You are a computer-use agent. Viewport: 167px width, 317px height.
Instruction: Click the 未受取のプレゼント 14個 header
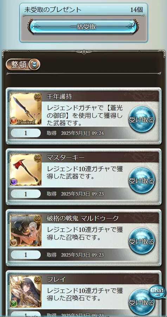pyautogui.click(x=84, y=10)
